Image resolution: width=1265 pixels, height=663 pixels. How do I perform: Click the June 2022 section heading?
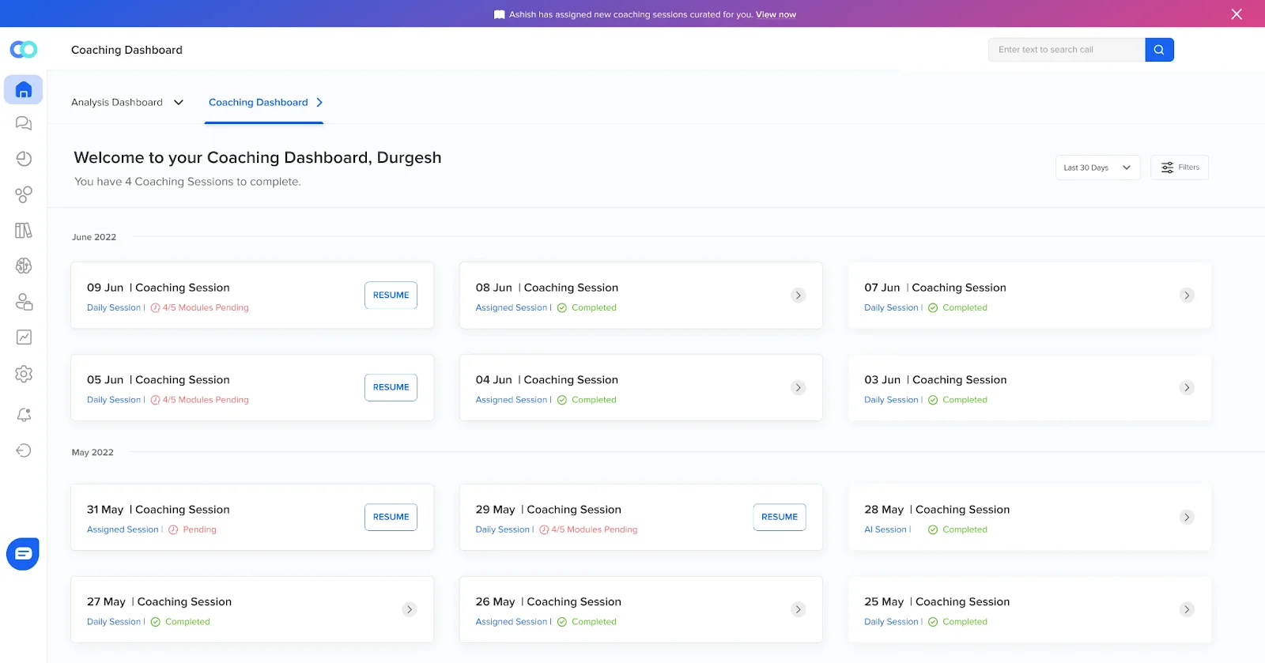(94, 237)
